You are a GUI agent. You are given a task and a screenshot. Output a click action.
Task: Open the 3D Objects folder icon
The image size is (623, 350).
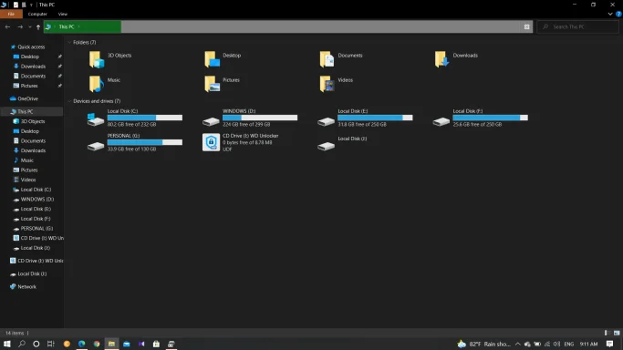96,59
